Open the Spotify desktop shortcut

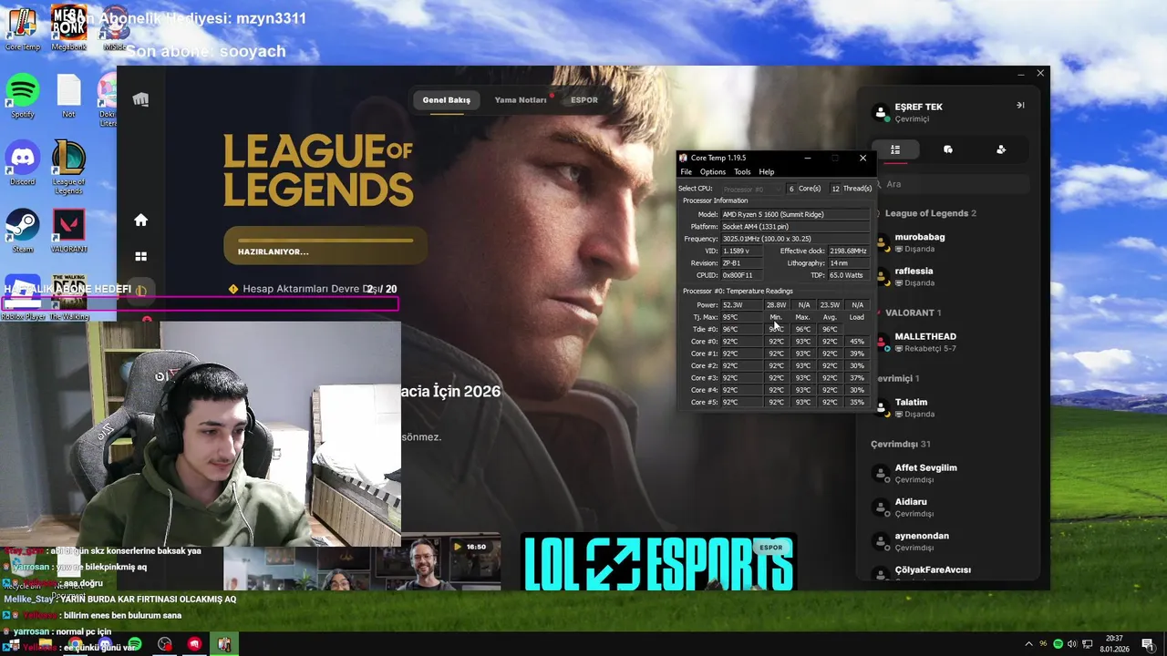coord(23,97)
